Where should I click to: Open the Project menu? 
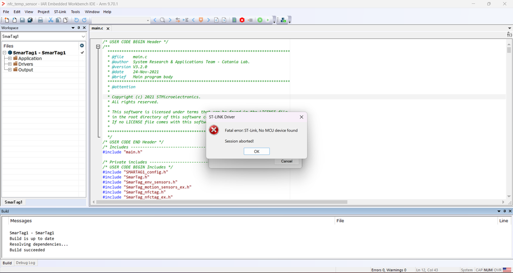coord(44,12)
